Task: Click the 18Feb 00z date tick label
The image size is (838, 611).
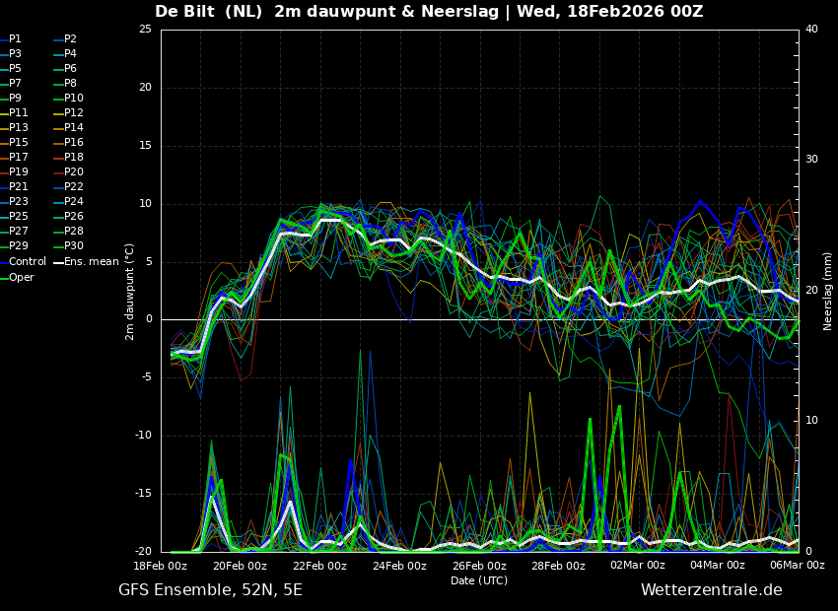Action: 161,566
